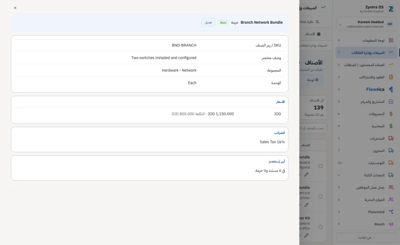Open the نظرة عامة overview tab

tap(310, 22)
